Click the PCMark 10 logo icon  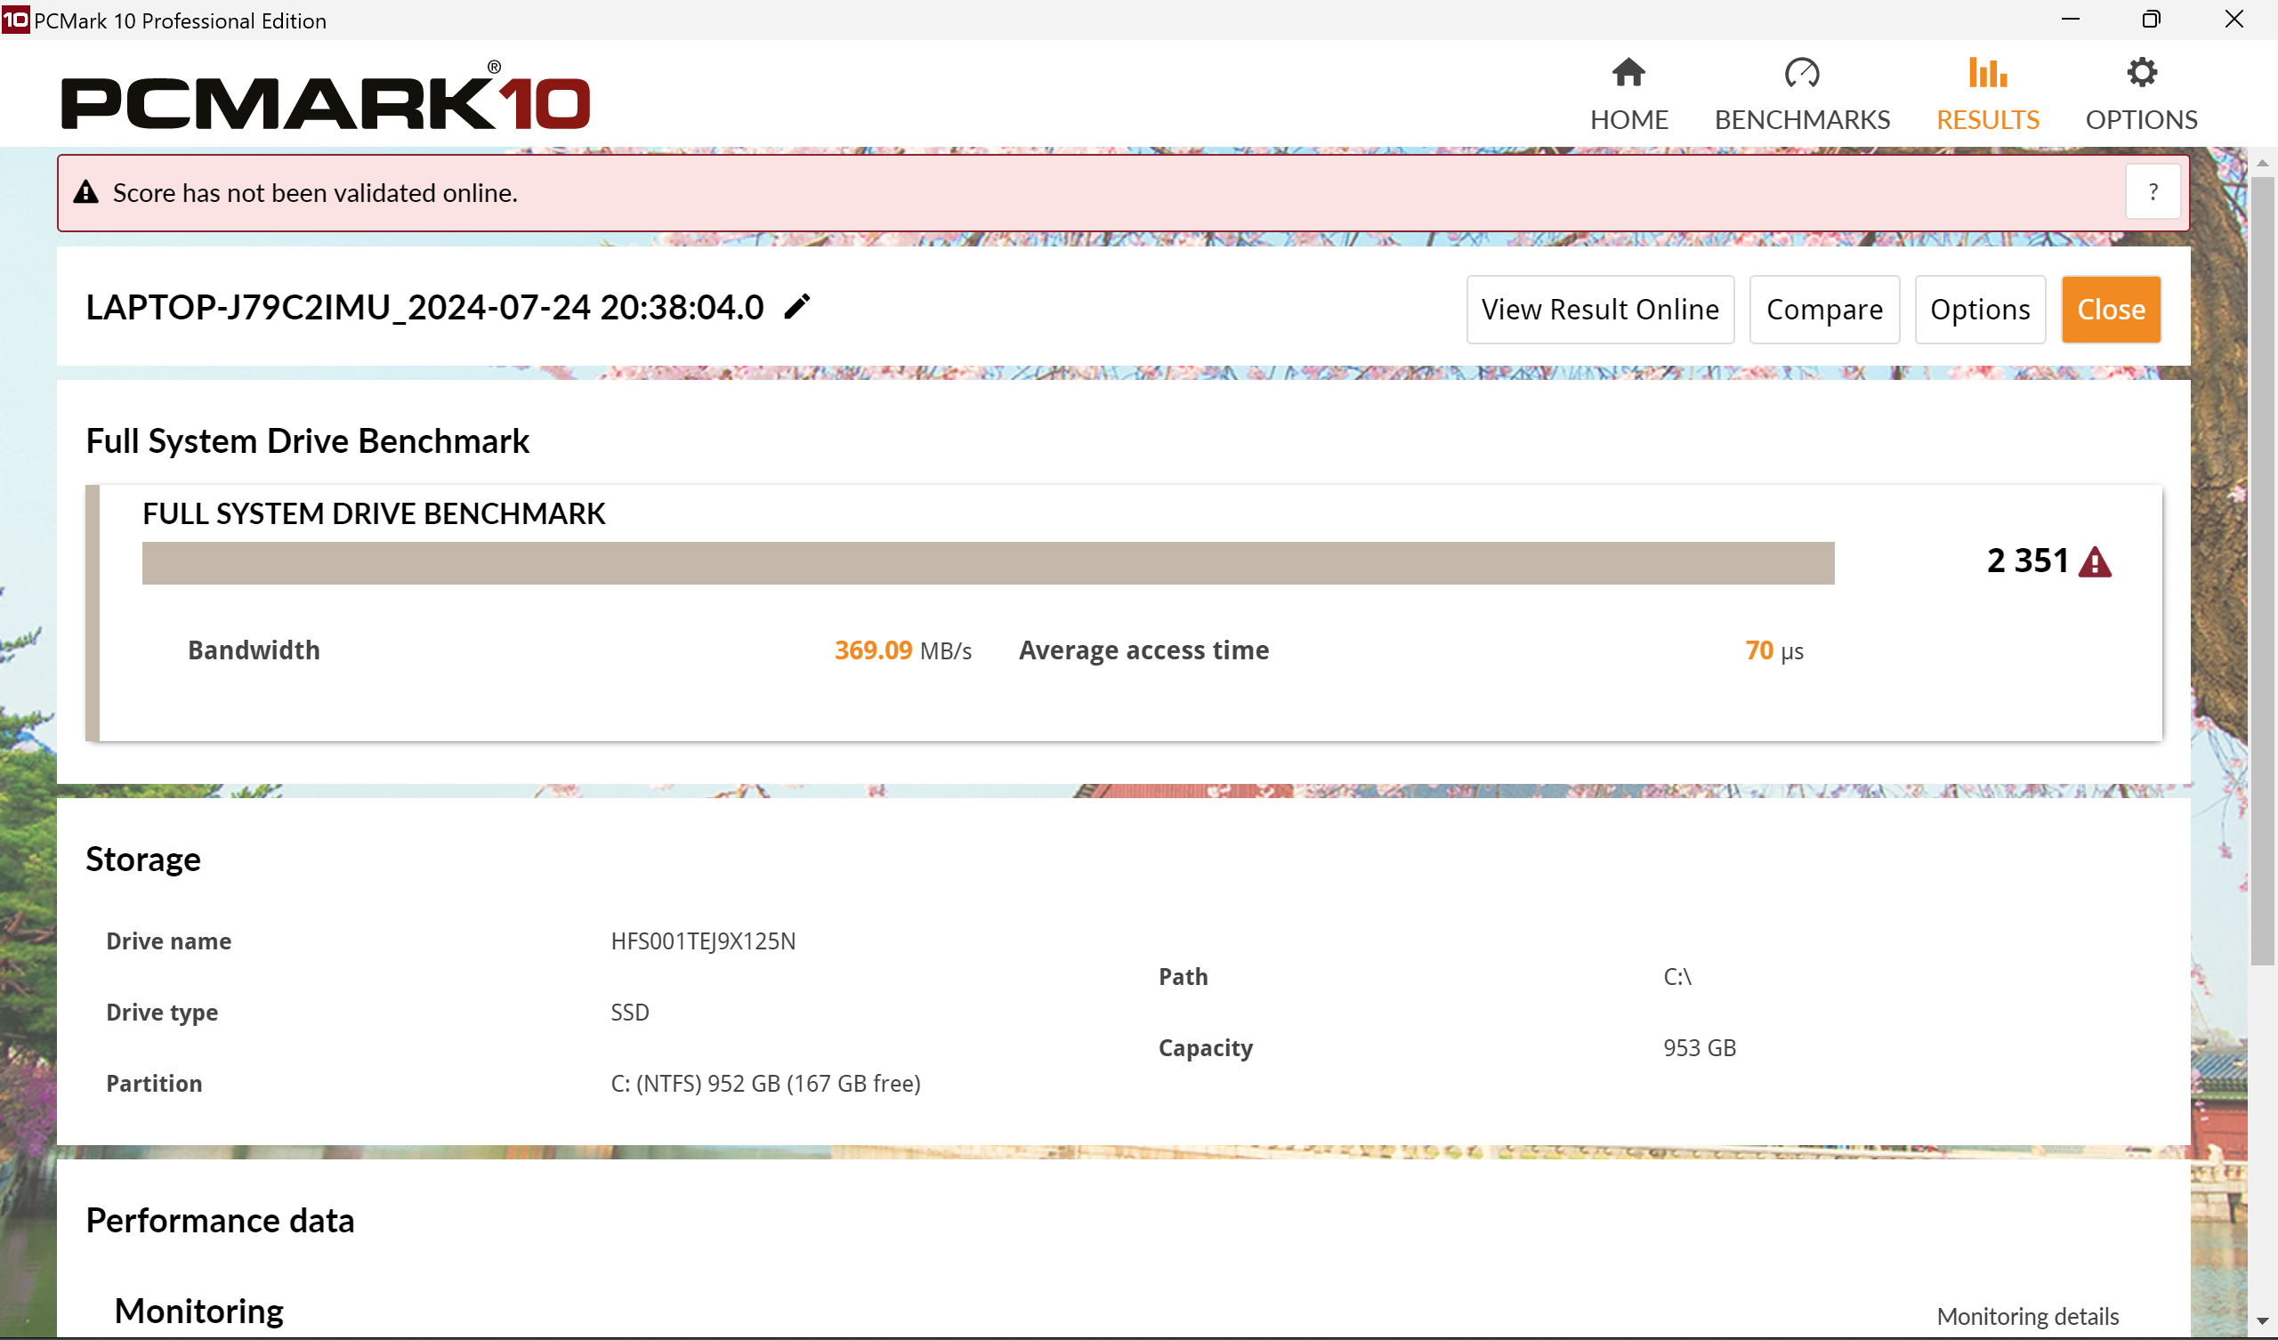(16, 20)
